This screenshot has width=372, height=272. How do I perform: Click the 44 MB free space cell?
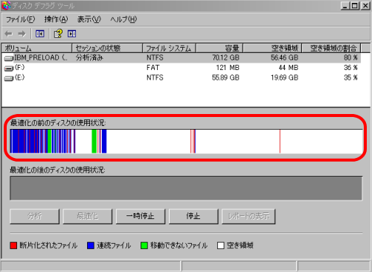[289, 68]
